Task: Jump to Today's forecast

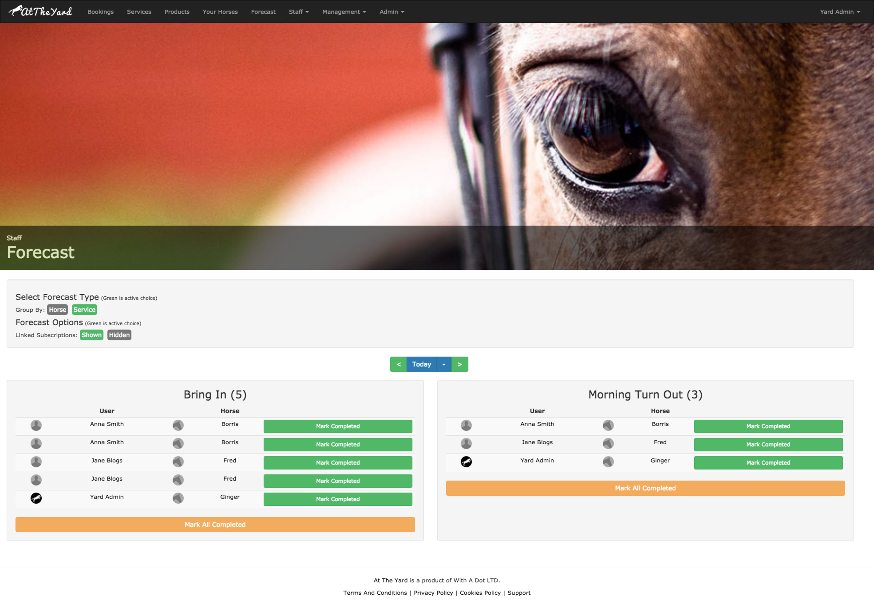Action: [421, 365]
